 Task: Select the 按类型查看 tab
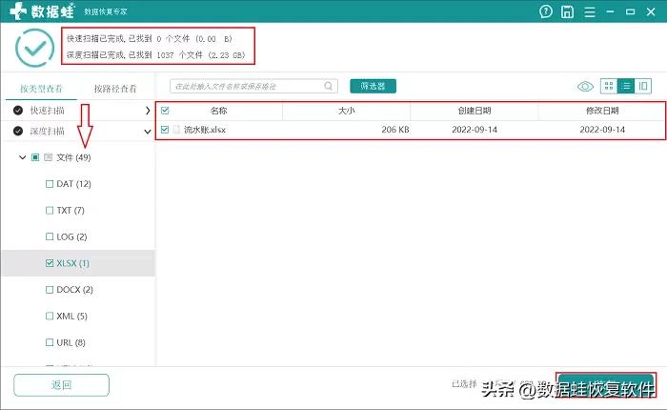(x=41, y=88)
